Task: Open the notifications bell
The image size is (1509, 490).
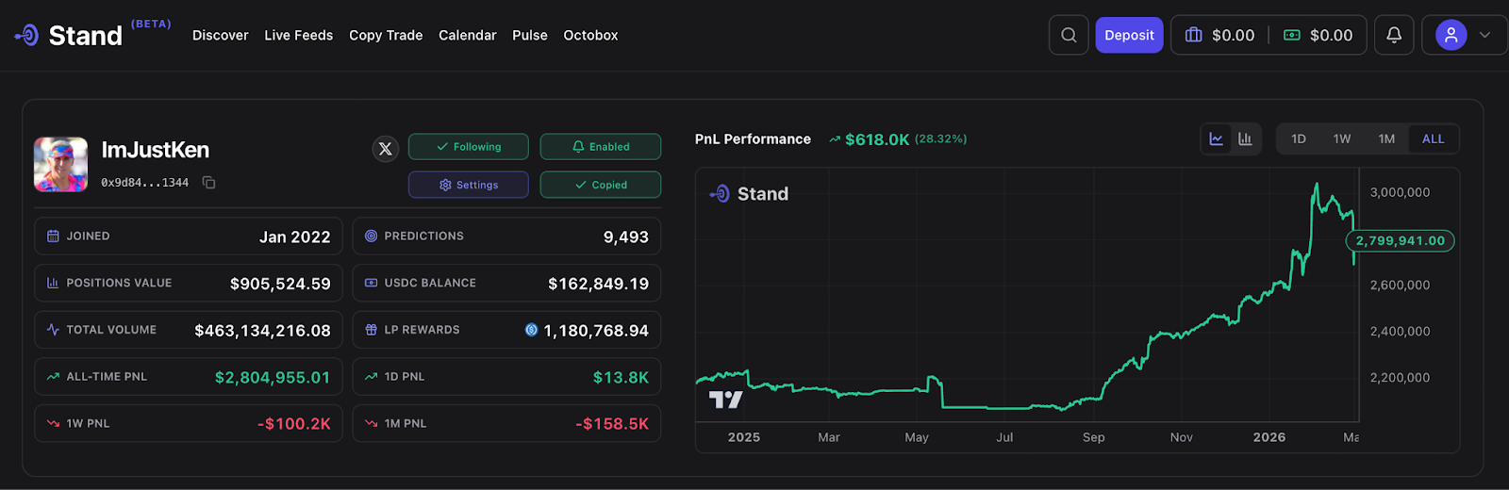Action: (x=1394, y=35)
